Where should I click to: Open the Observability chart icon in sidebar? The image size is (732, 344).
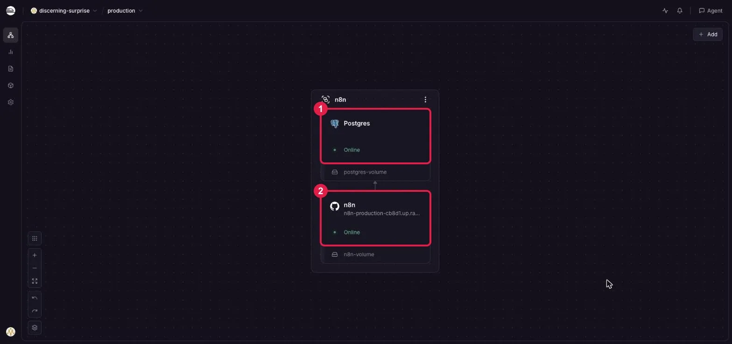[x=11, y=52]
